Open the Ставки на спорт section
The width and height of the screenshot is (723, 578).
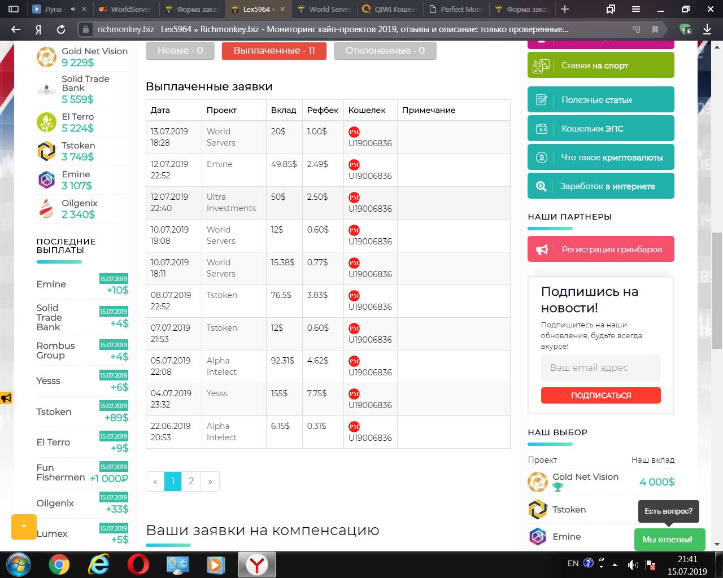(x=601, y=65)
